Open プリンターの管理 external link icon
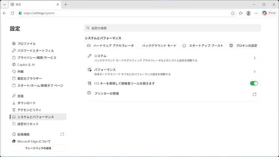 (x=254, y=94)
